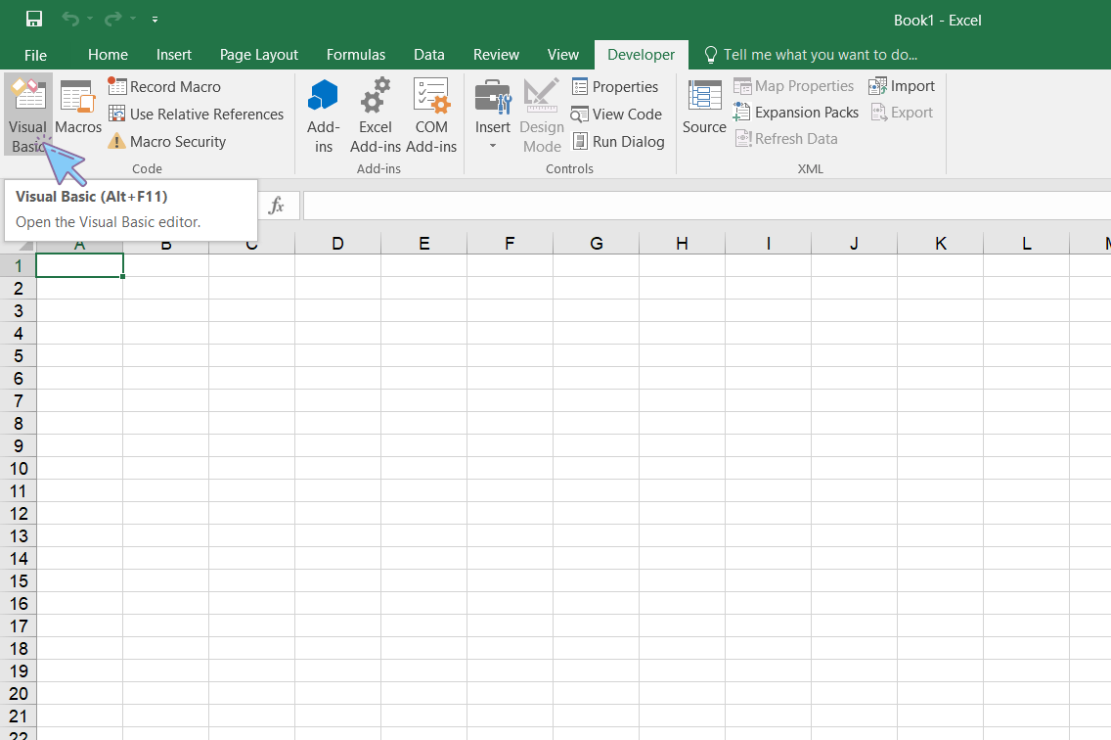Viewport: 1111px width, 740px height.
Task: Click the Add-ins icon
Action: 323,113
